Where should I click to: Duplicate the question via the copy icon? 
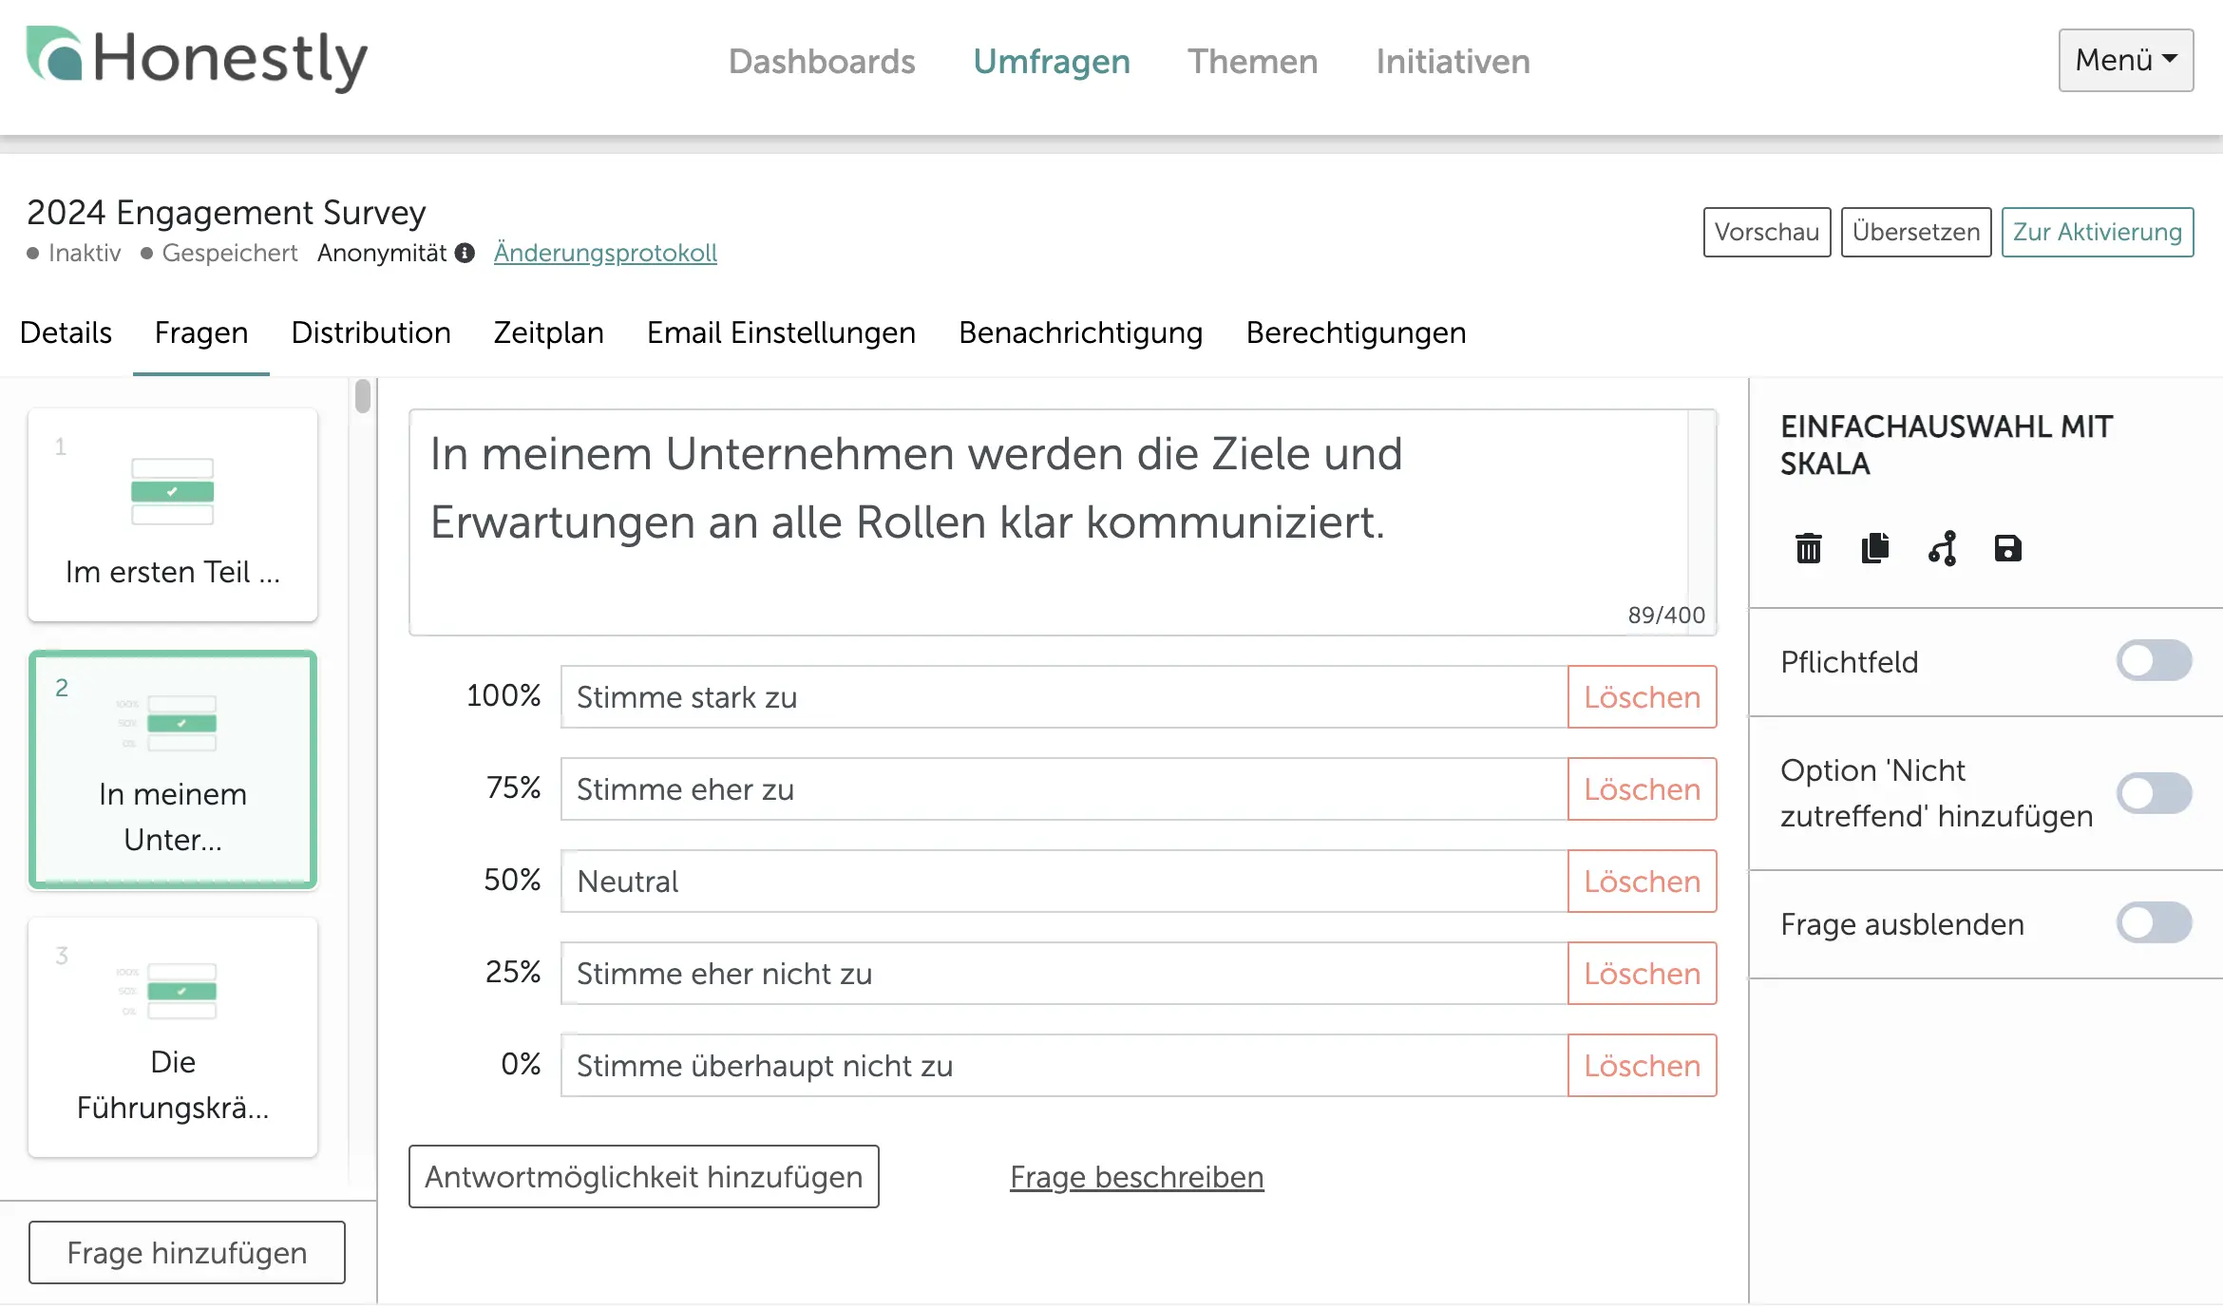pos(1874,548)
